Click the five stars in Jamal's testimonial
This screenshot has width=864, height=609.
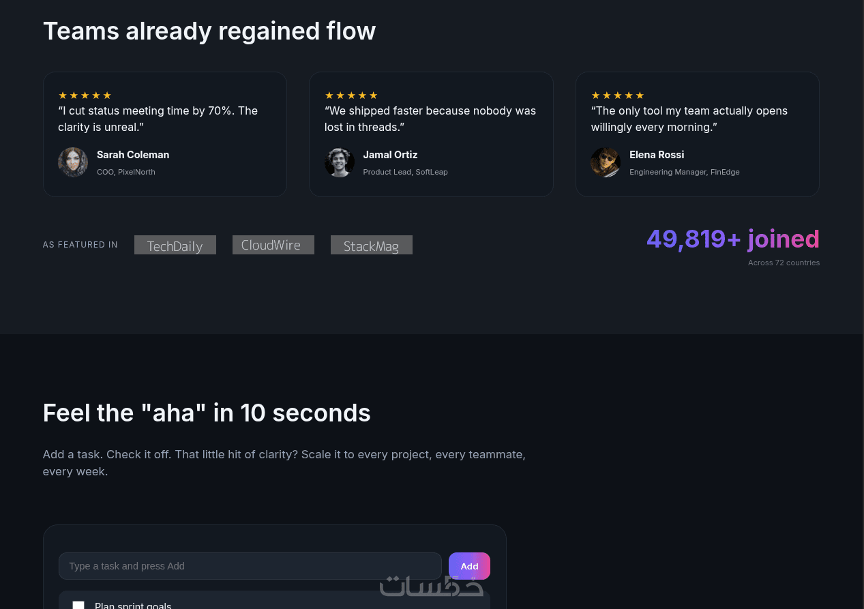pyautogui.click(x=351, y=95)
